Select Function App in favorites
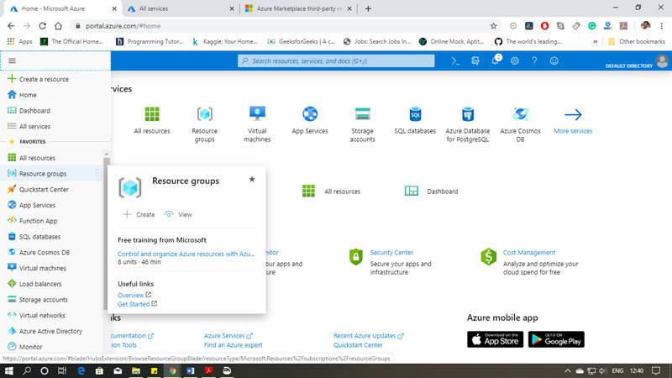Screen dimensions: 672x378 click(38, 221)
